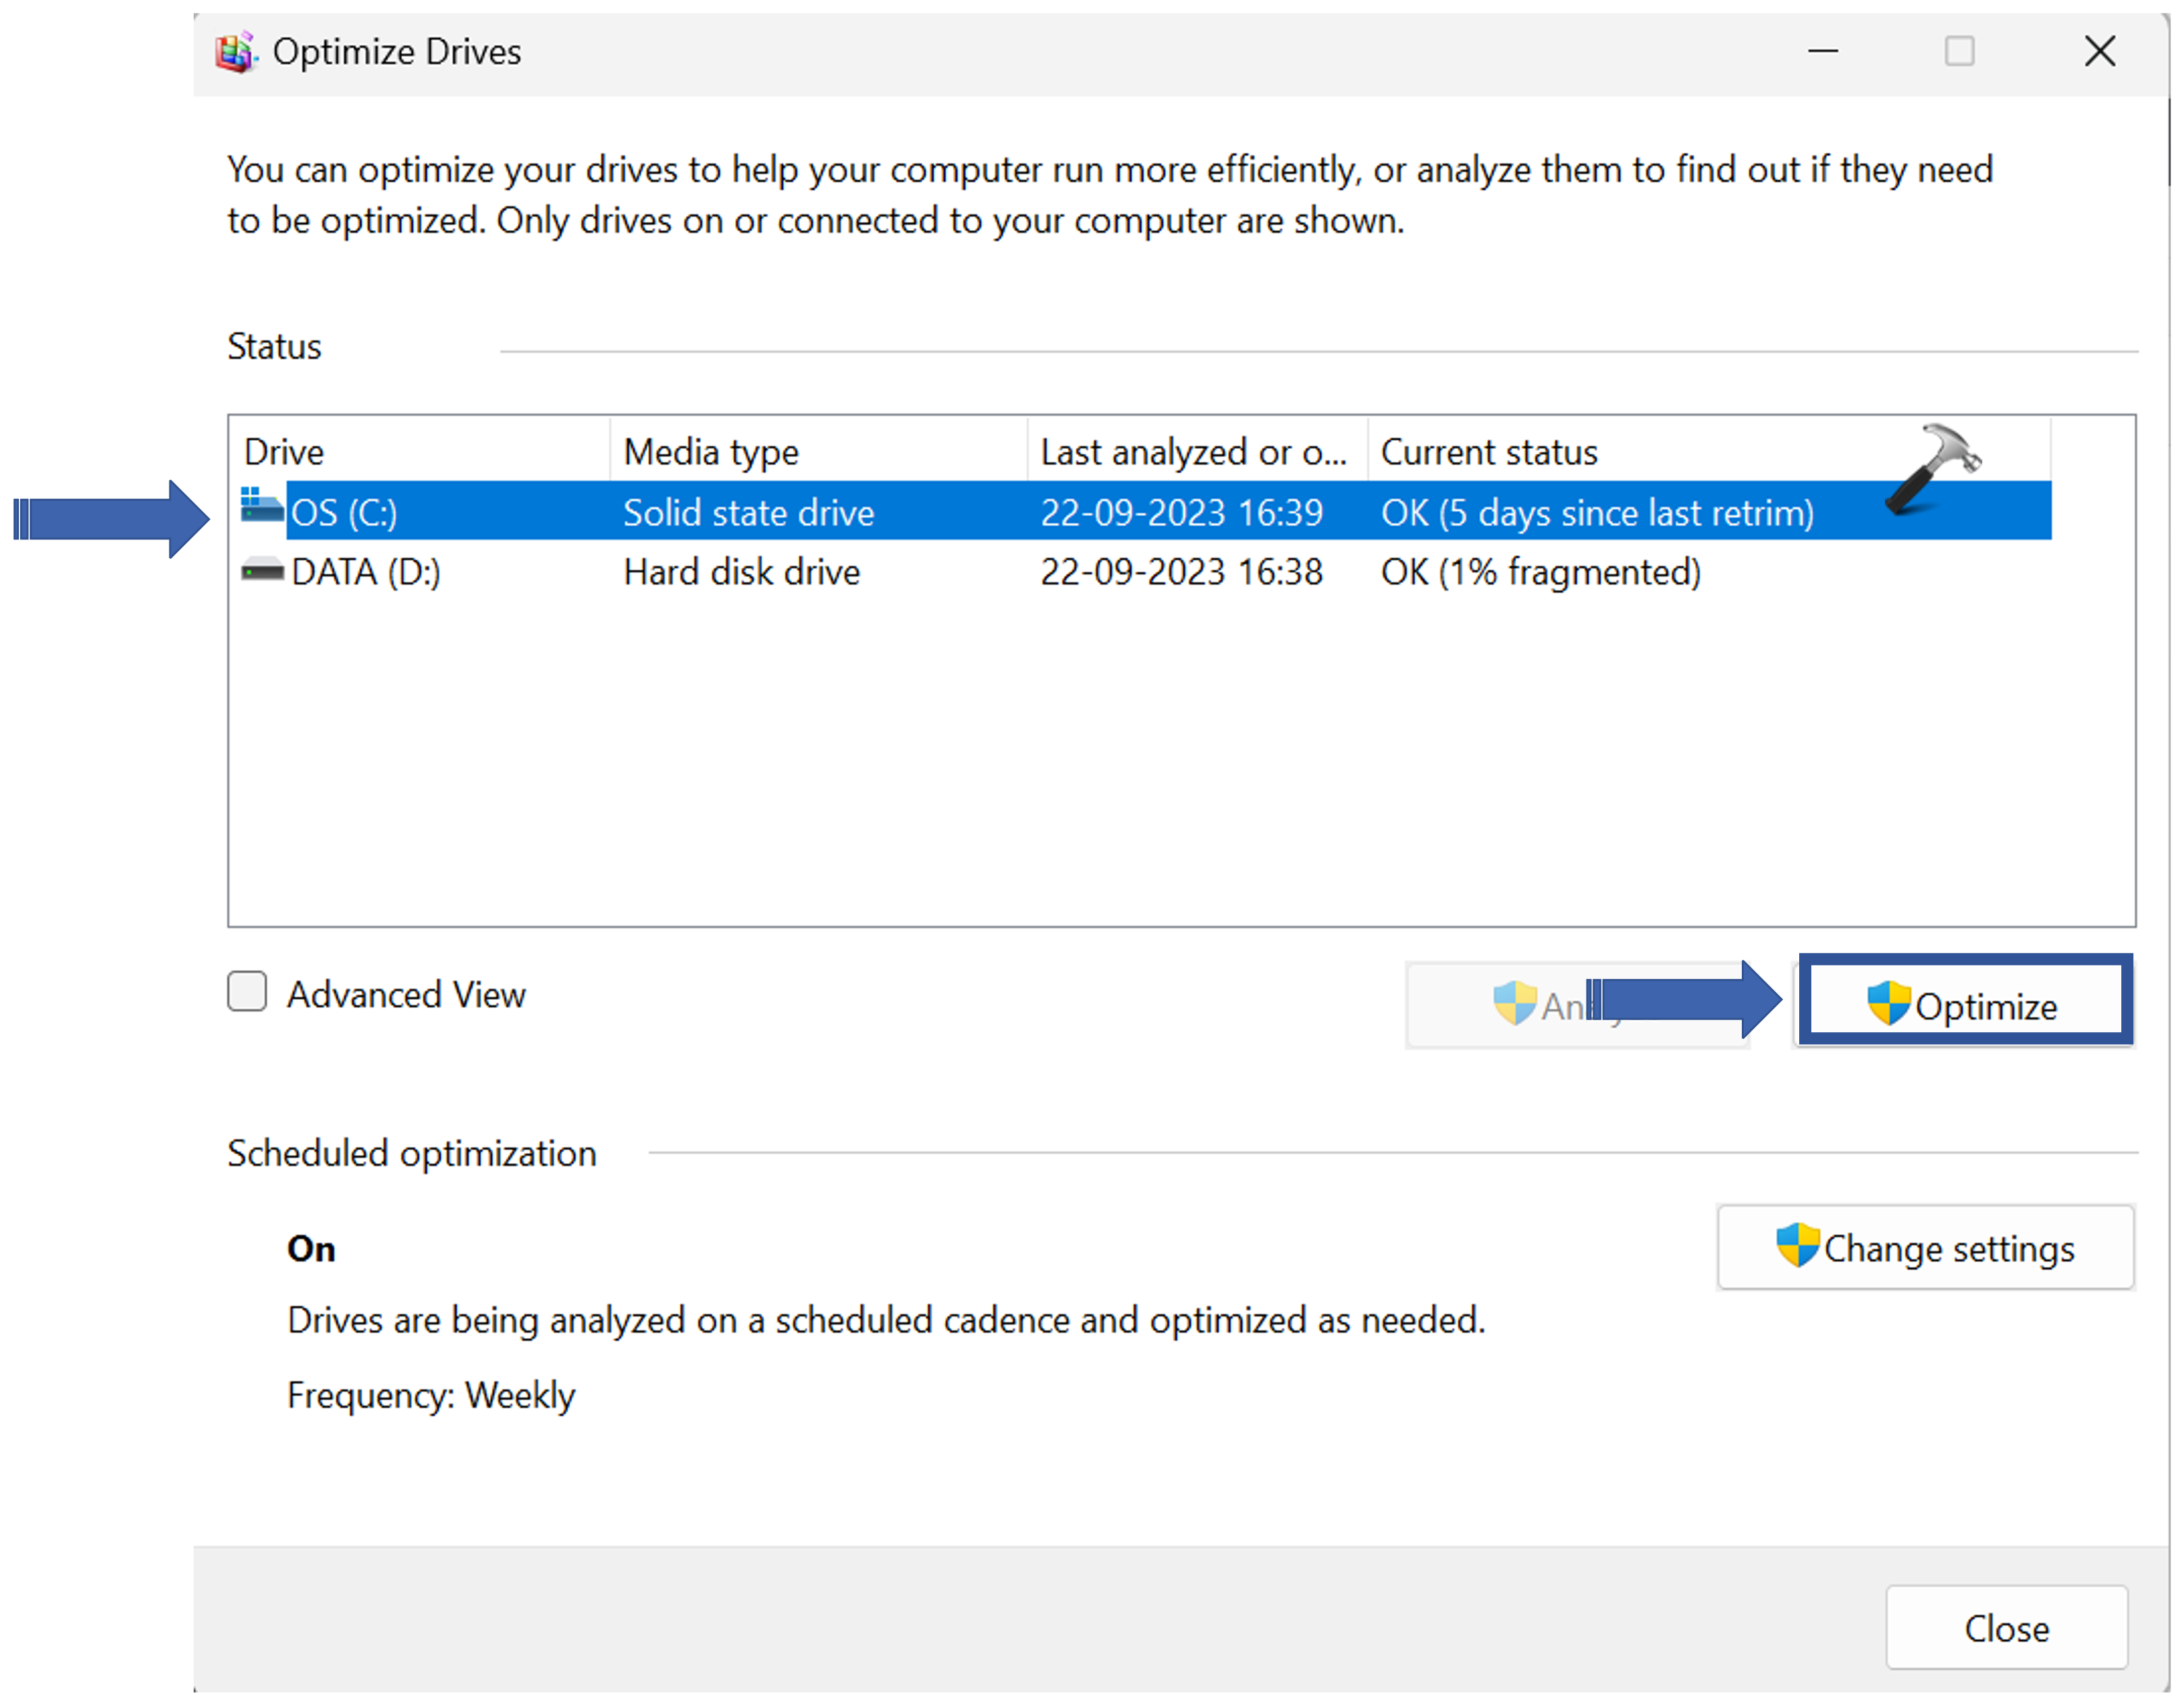2184x1706 pixels.
Task: Minimize the Optimize Drives window
Action: 1823,52
